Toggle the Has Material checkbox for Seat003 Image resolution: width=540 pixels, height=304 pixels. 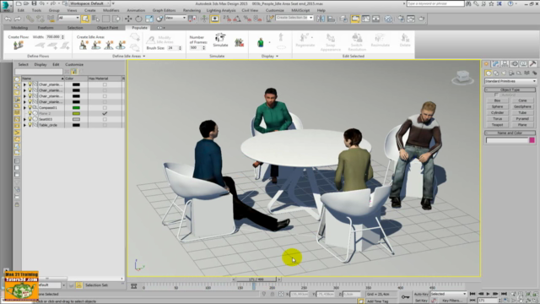[105, 119]
